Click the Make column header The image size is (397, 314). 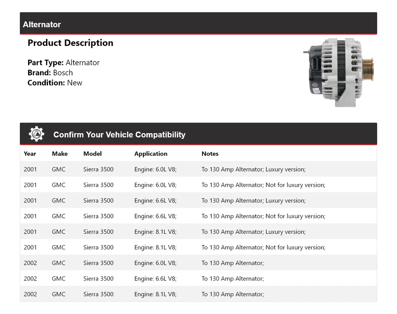pyautogui.click(x=60, y=154)
